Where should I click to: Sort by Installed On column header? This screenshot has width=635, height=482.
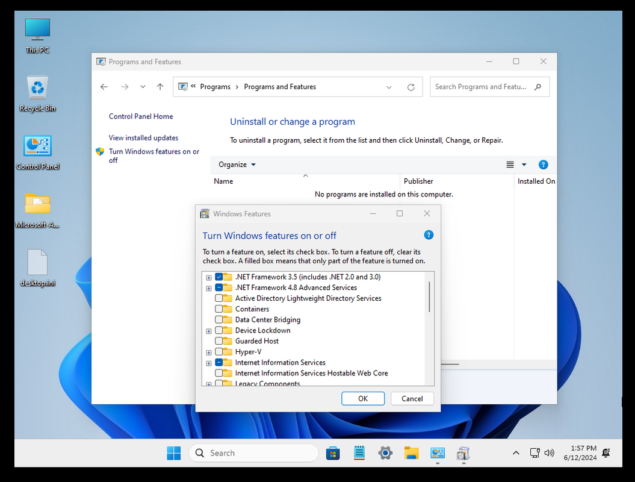click(x=535, y=181)
